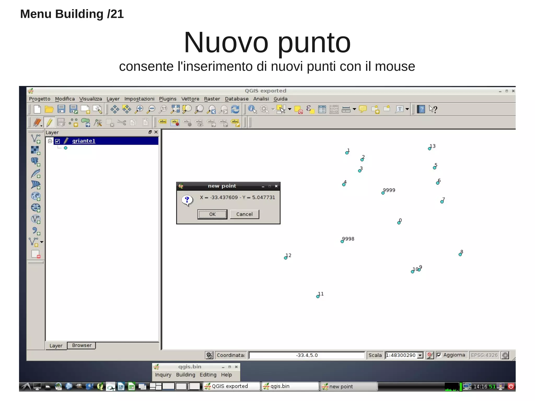Float the Layer panel with undock icon
This screenshot has width=535, height=401.
tap(150, 132)
